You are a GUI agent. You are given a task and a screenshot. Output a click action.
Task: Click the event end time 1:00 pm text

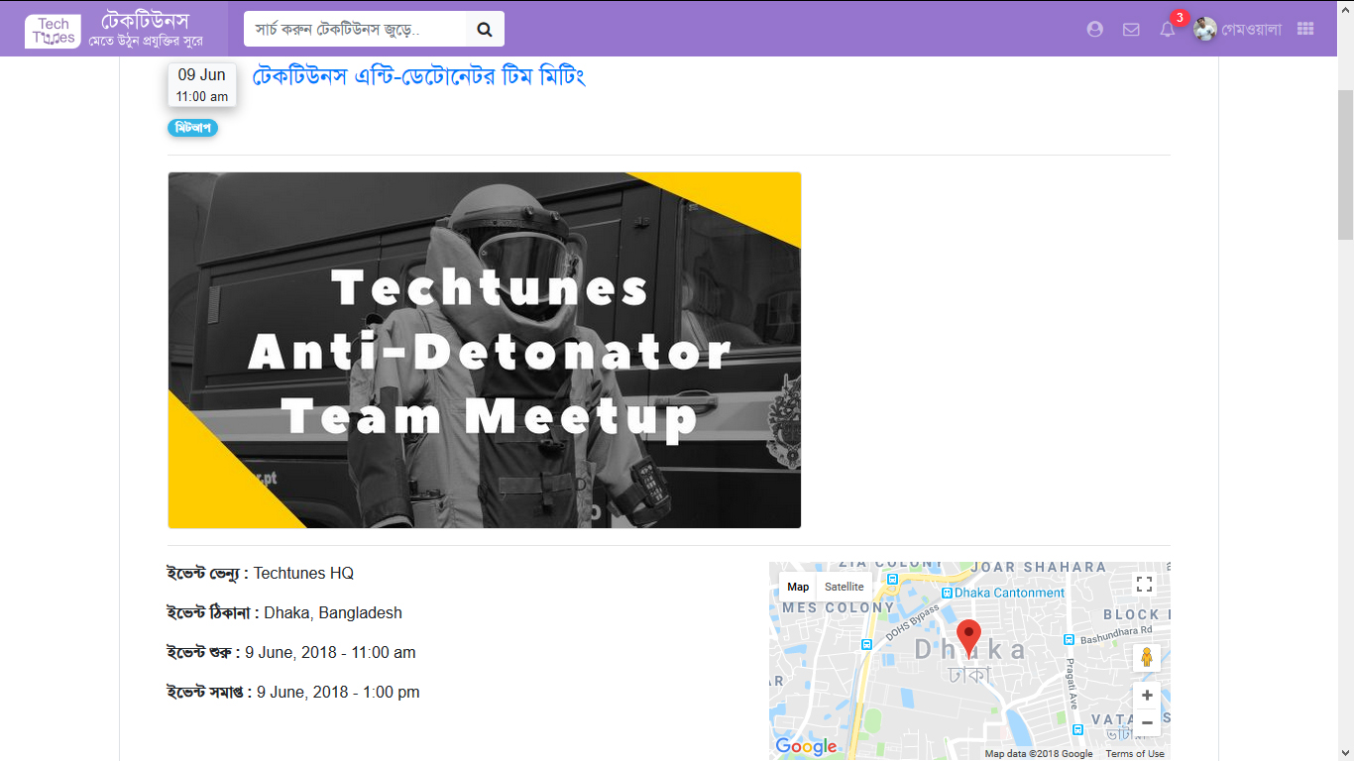tap(338, 692)
